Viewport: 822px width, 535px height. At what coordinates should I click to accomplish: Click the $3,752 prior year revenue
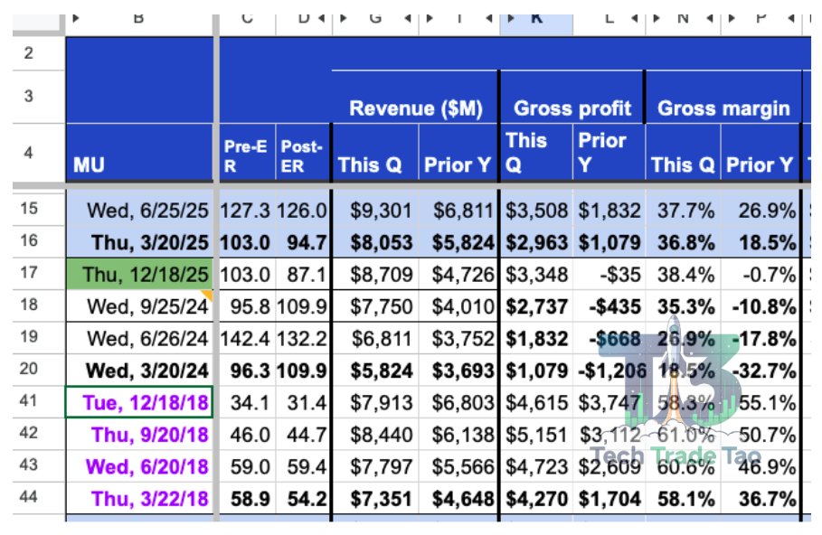(458, 339)
